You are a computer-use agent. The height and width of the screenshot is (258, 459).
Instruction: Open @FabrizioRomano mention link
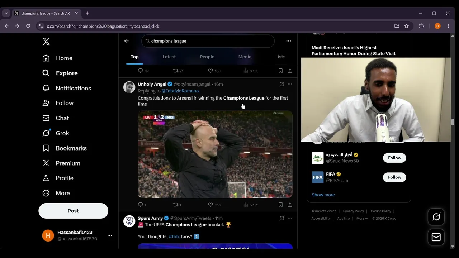tap(180, 91)
